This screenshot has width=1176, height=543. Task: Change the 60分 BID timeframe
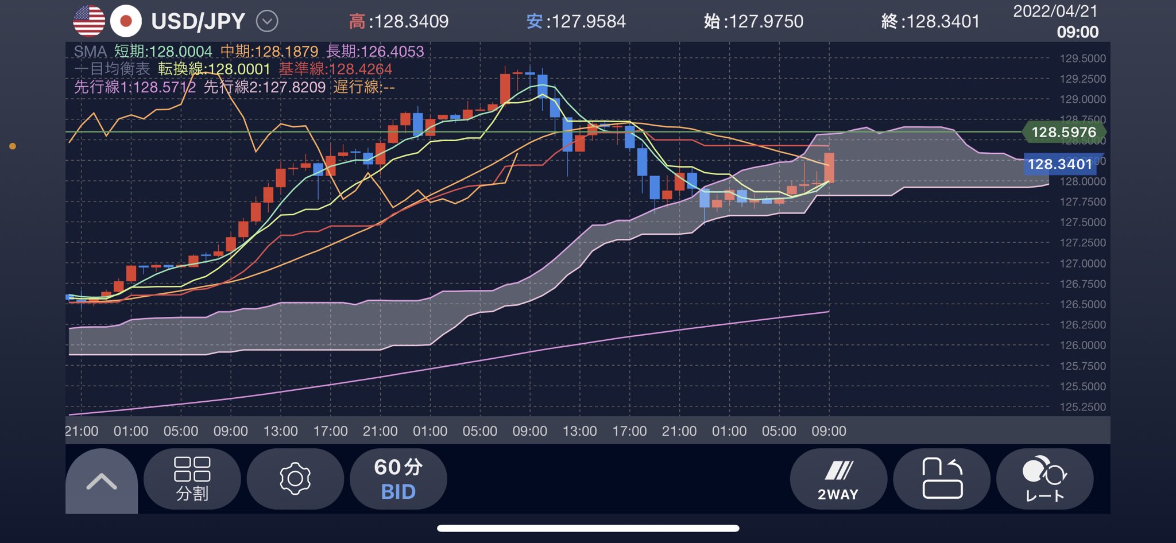click(x=399, y=479)
